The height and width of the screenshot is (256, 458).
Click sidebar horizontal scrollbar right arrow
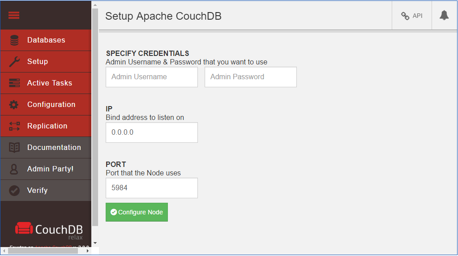(x=88, y=251)
